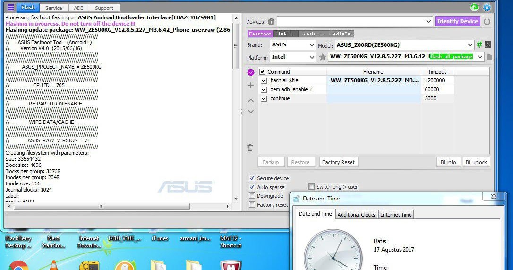
Task: Open Internet Download Manager shortcut
Action: [89, 242]
